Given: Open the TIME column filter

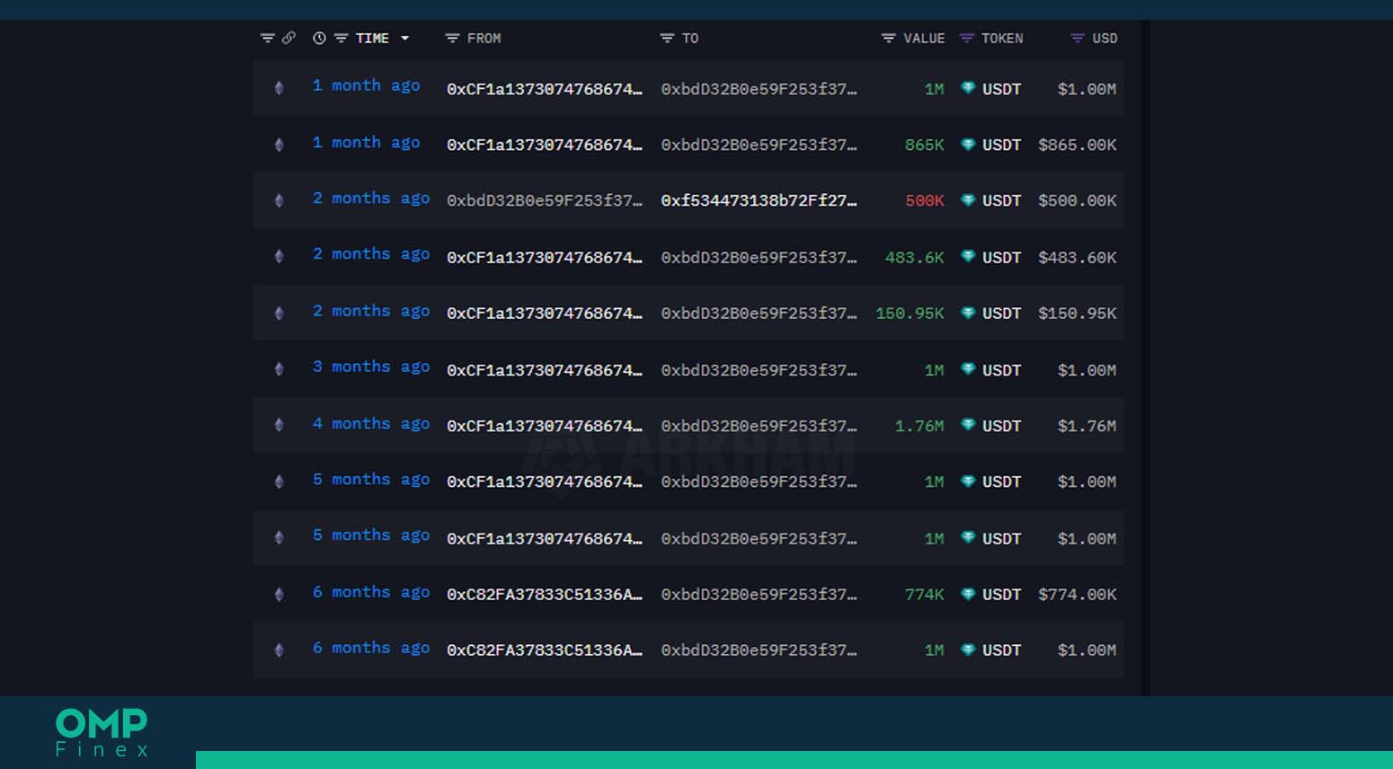Looking at the screenshot, I should [x=341, y=38].
